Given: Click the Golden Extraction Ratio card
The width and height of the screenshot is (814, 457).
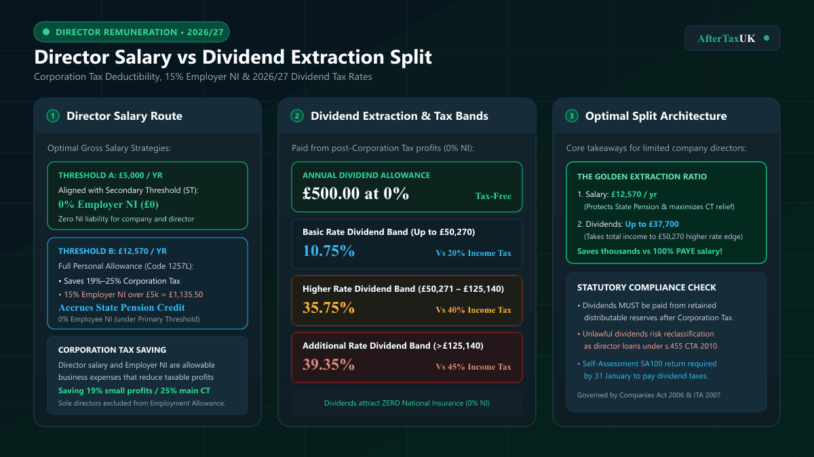Looking at the screenshot, I should [666, 213].
